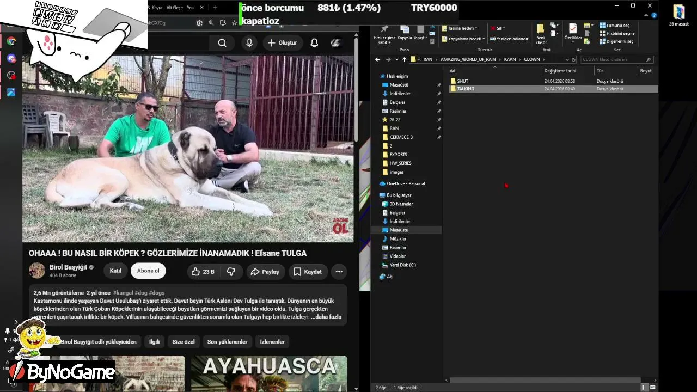Viewport: 697px width, 392px height.
Task: Create a folder with Yeni klasör
Action: [x=541, y=34]
